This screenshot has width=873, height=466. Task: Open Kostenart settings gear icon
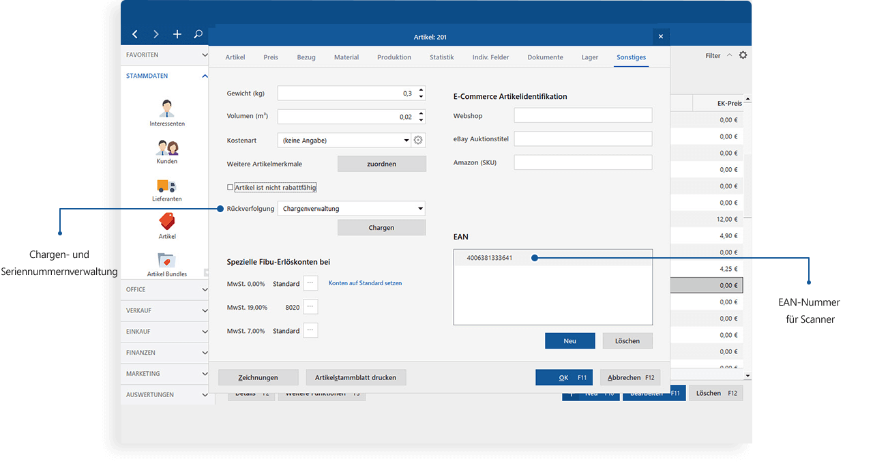click(x=419, y=141)
